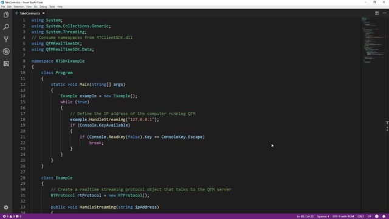Image resolution: width=389 pixels, height=219 pixels.
Task: Click line number 18 in the gutter
Action: (x=23, y=119)
